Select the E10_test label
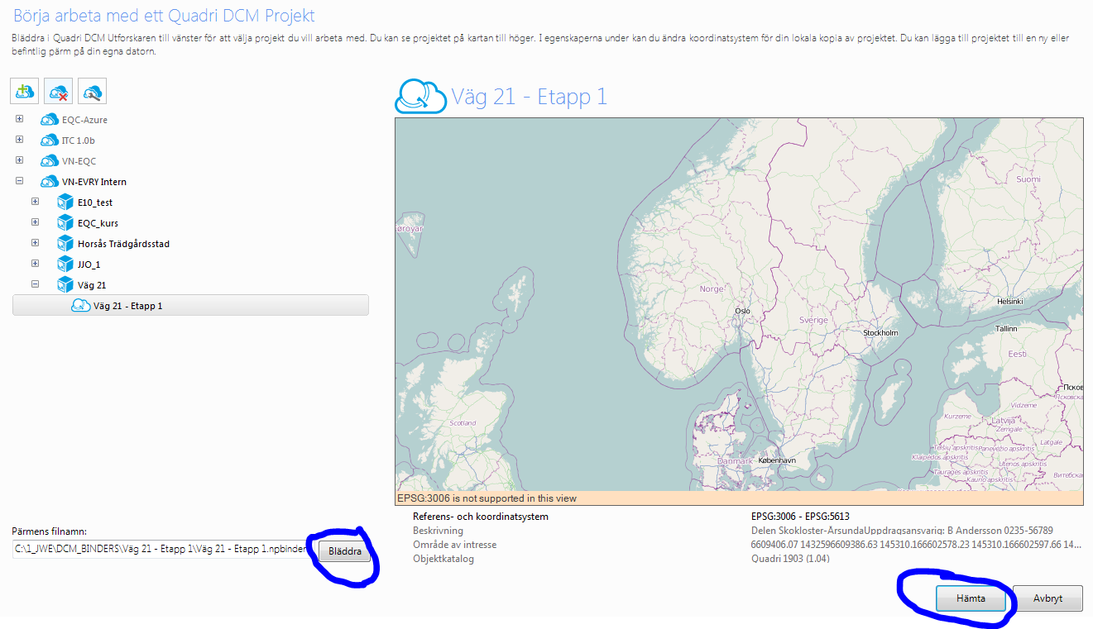 [x=95, y=203]
